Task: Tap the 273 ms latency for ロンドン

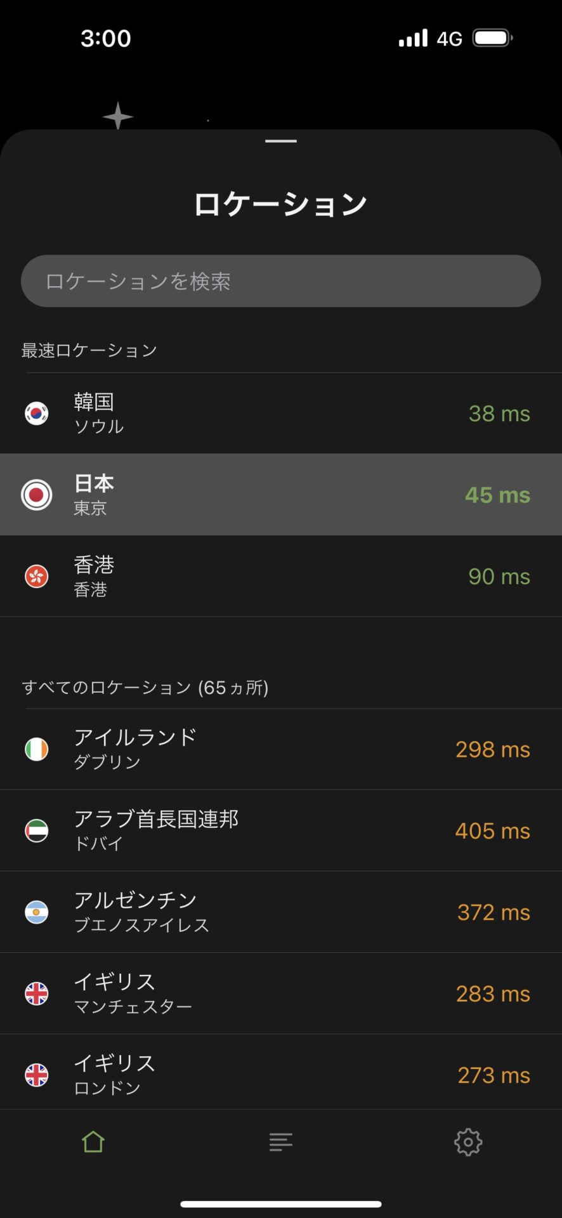Action: pos(493,1075)
